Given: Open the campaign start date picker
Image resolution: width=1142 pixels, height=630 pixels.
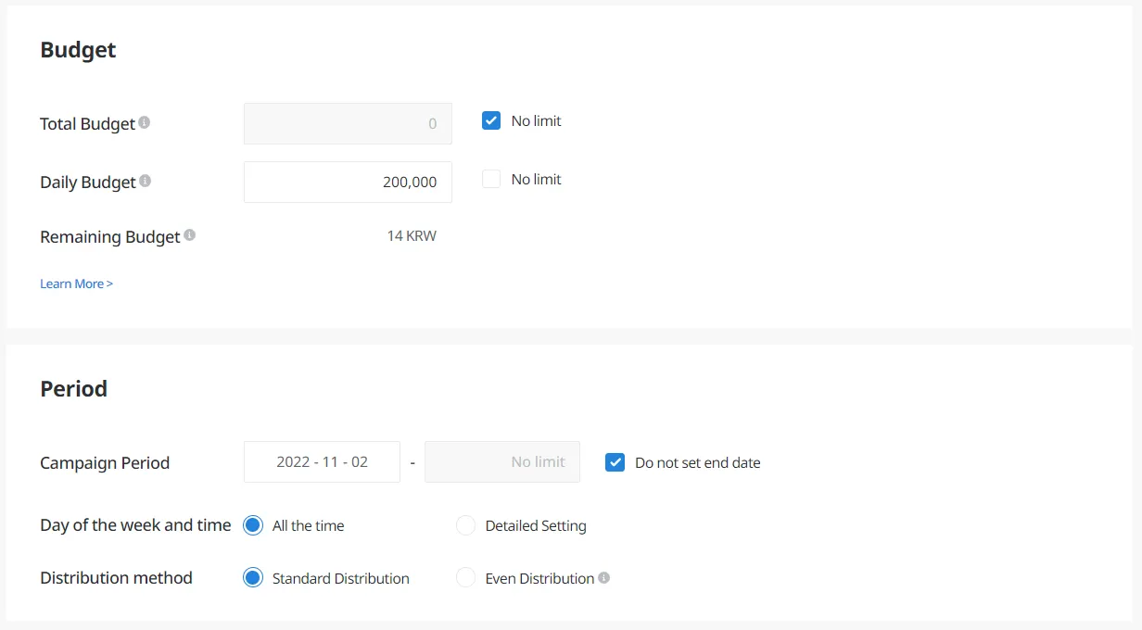Looking at the screenshot, I should tap(322, 461).
